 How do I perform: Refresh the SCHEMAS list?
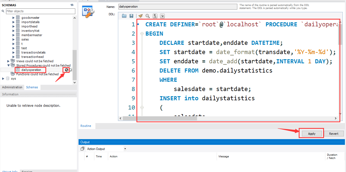tap(72, 5)
